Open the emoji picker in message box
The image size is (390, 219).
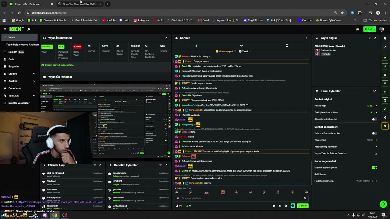pyautogui.click(x=305, y=198)
